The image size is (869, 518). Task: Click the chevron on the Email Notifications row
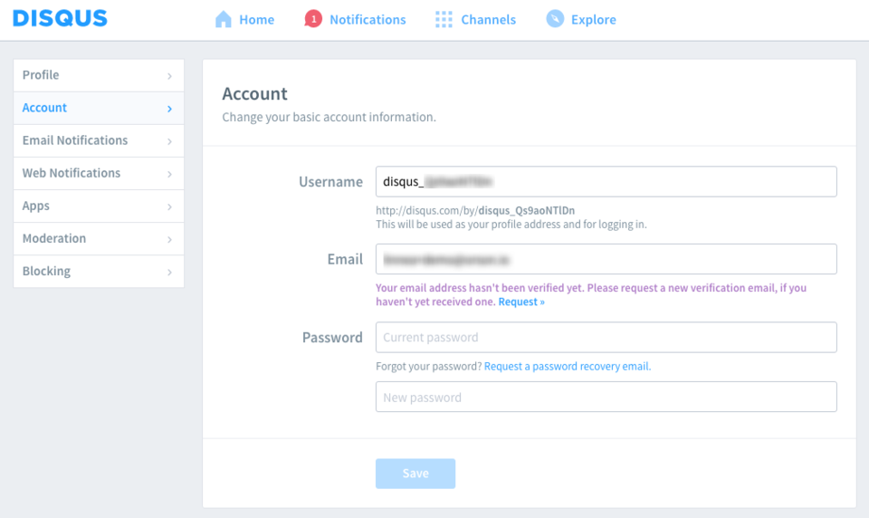[169, 141]
